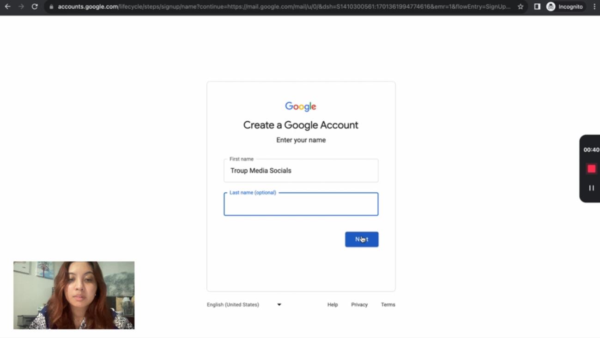Click the Incognito profile indicator
The width and height of the screenshot is (600, 338).
[564, 6]
